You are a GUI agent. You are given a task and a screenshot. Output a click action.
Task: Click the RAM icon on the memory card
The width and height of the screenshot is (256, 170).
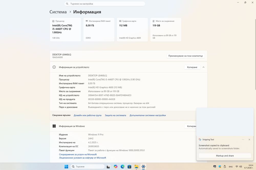pyautogui.click(x=87, y=21)
